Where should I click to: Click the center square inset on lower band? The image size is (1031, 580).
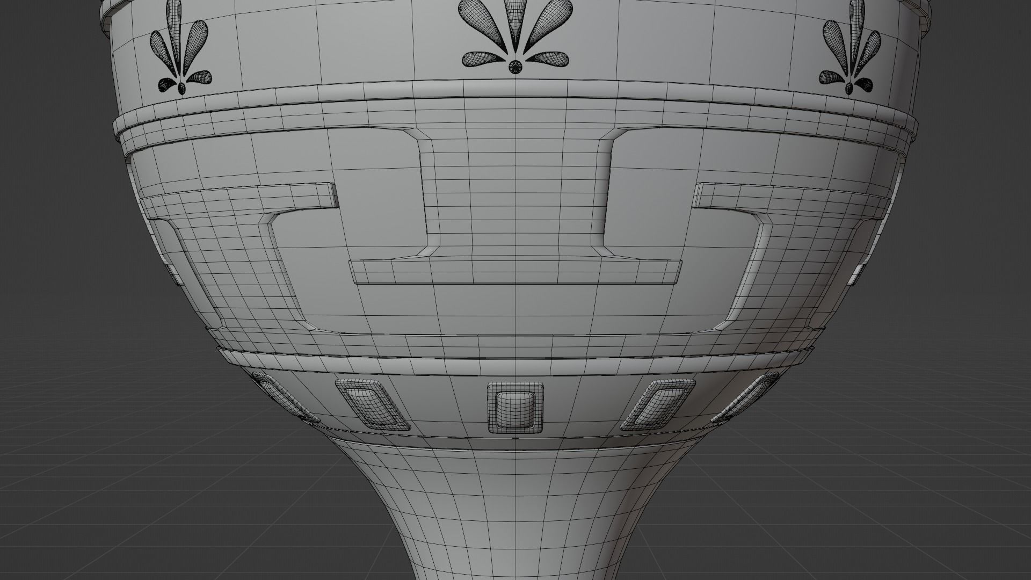[515, 408]
